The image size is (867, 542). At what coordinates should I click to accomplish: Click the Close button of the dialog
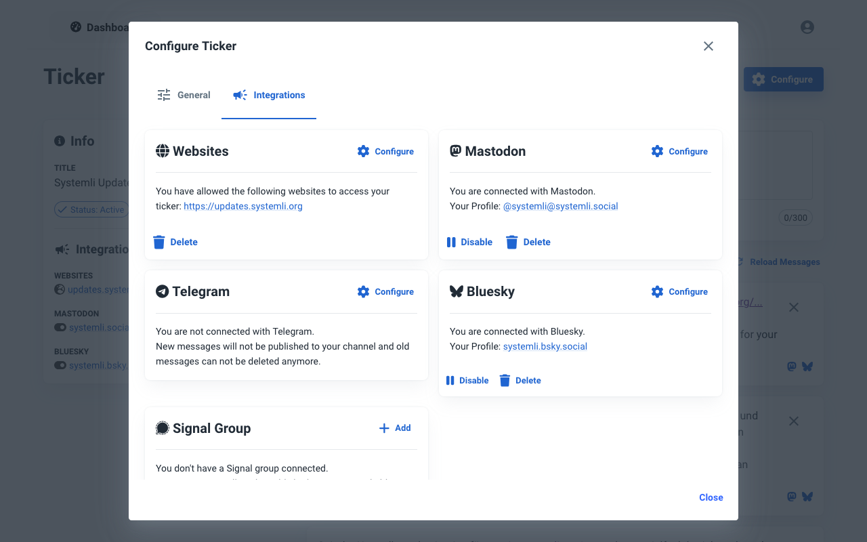(x=711, y=497)
